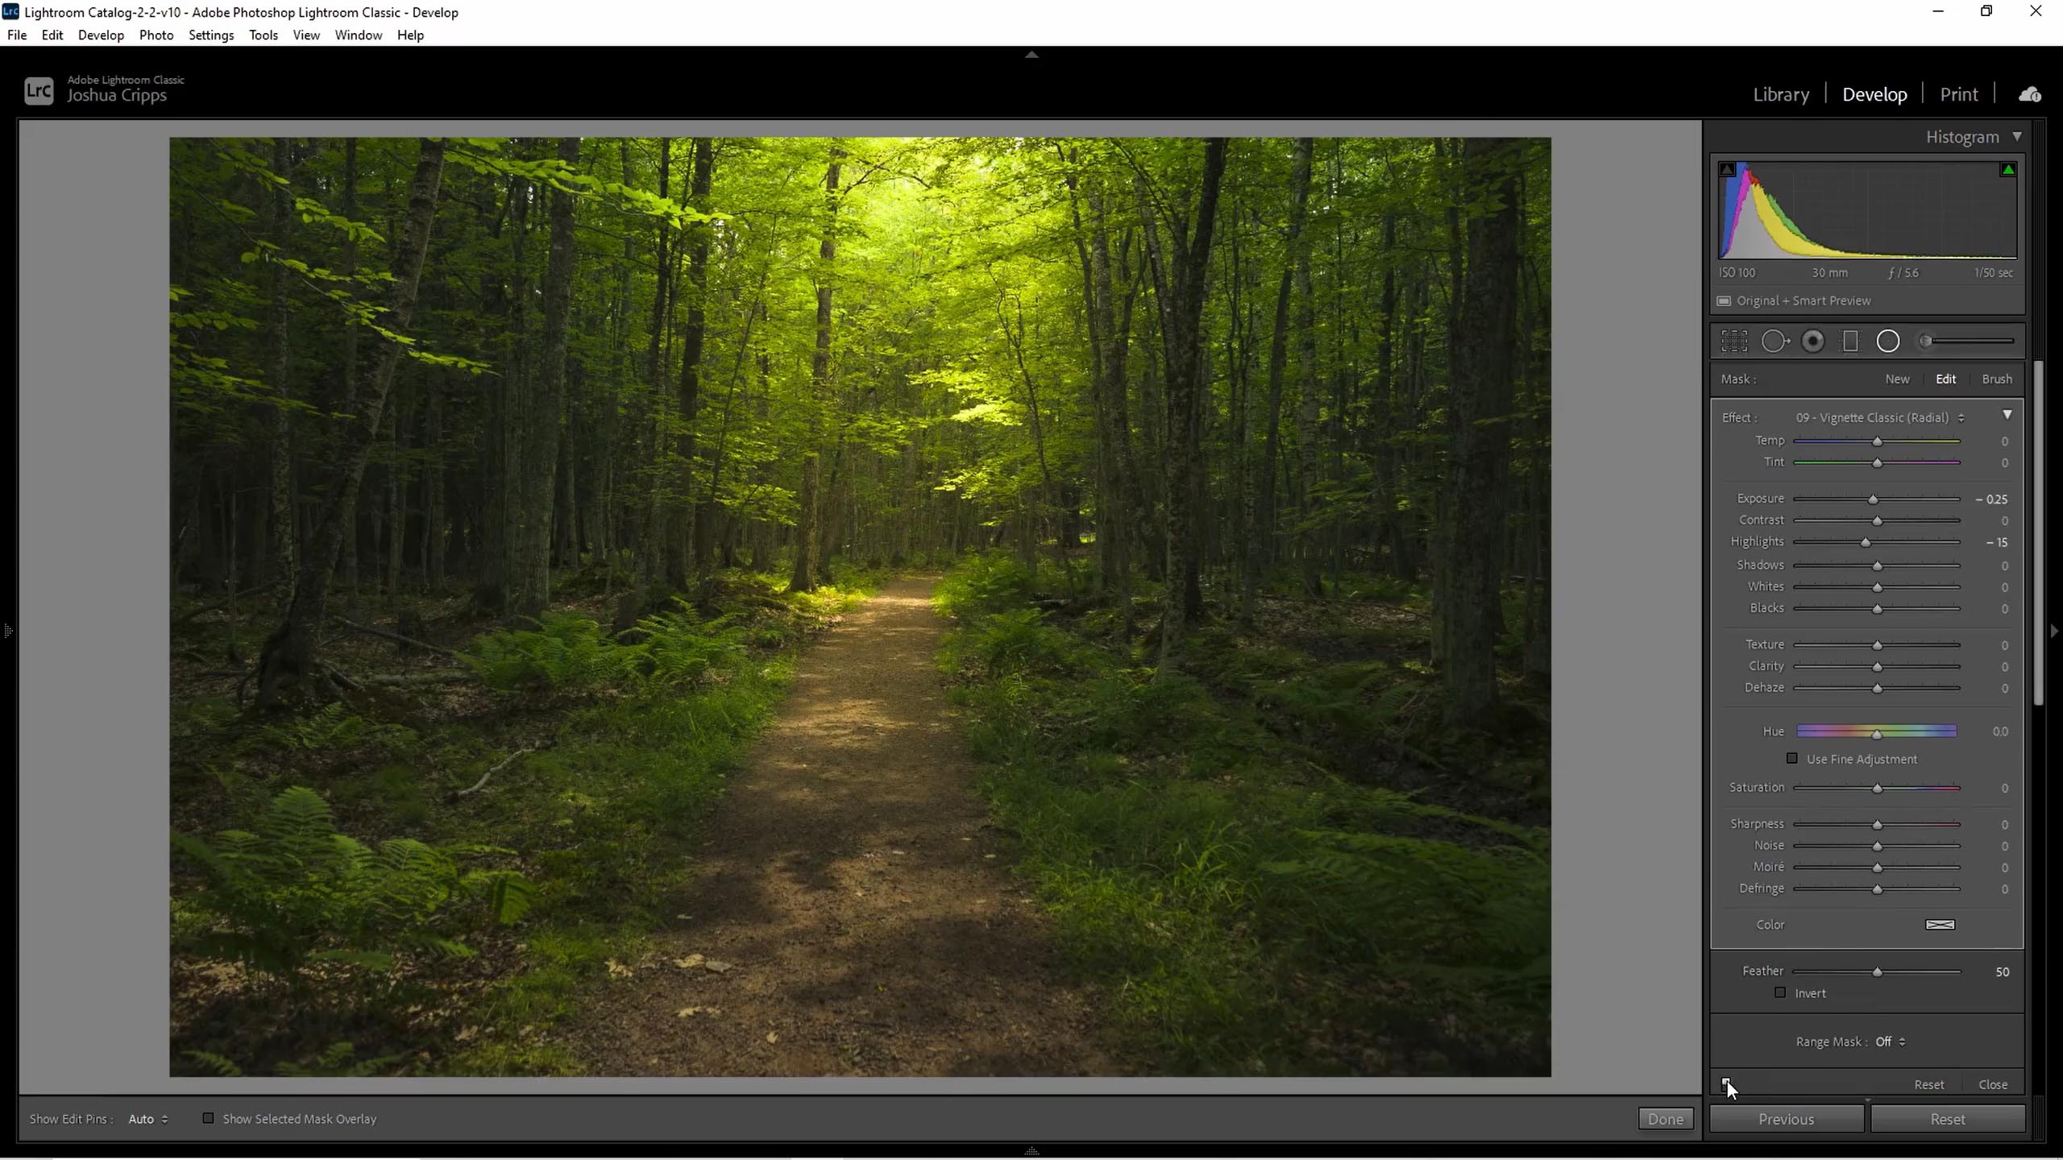Enable Show Selected Mask Overlay

[x=208, y=1118]
